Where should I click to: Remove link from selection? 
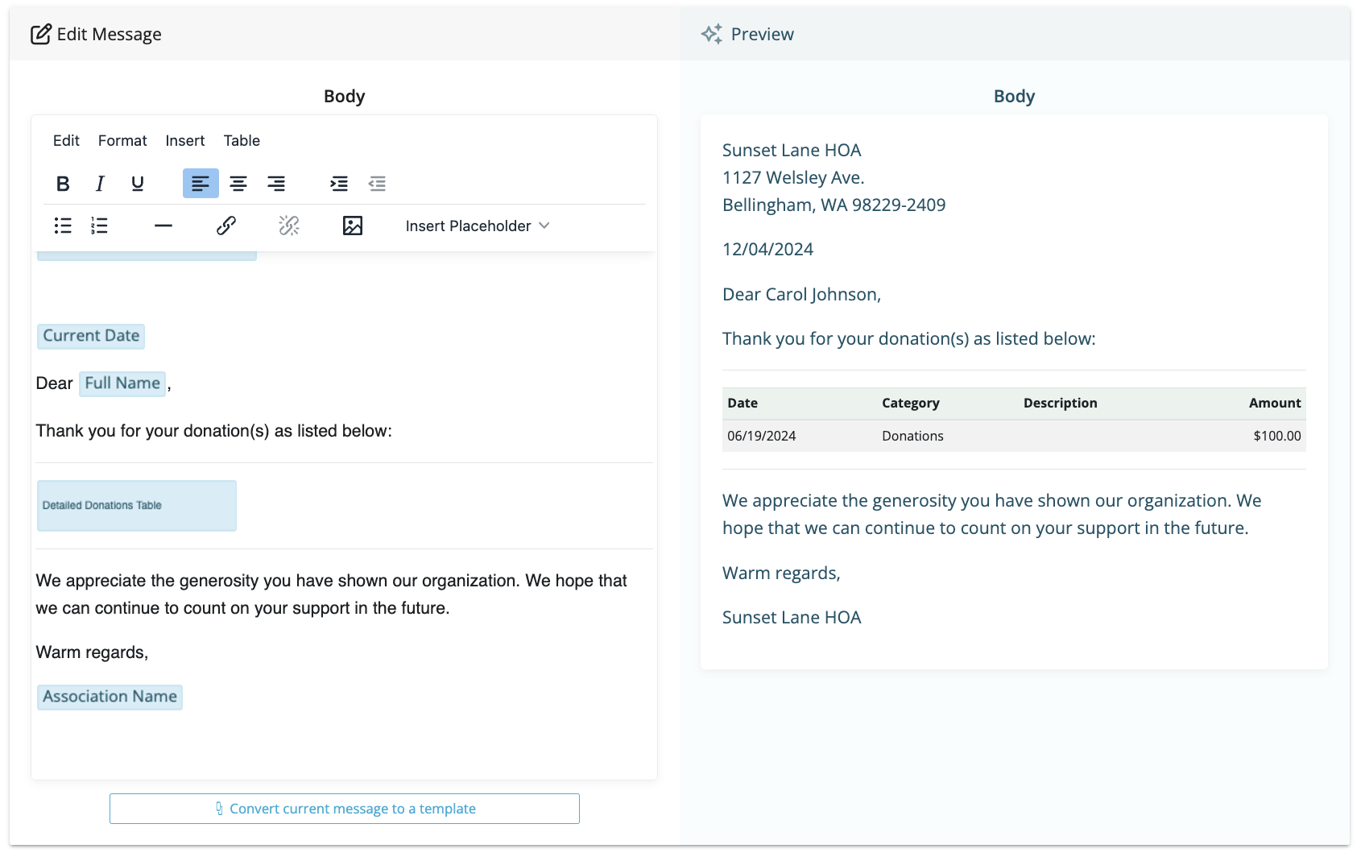coord(289,226)
